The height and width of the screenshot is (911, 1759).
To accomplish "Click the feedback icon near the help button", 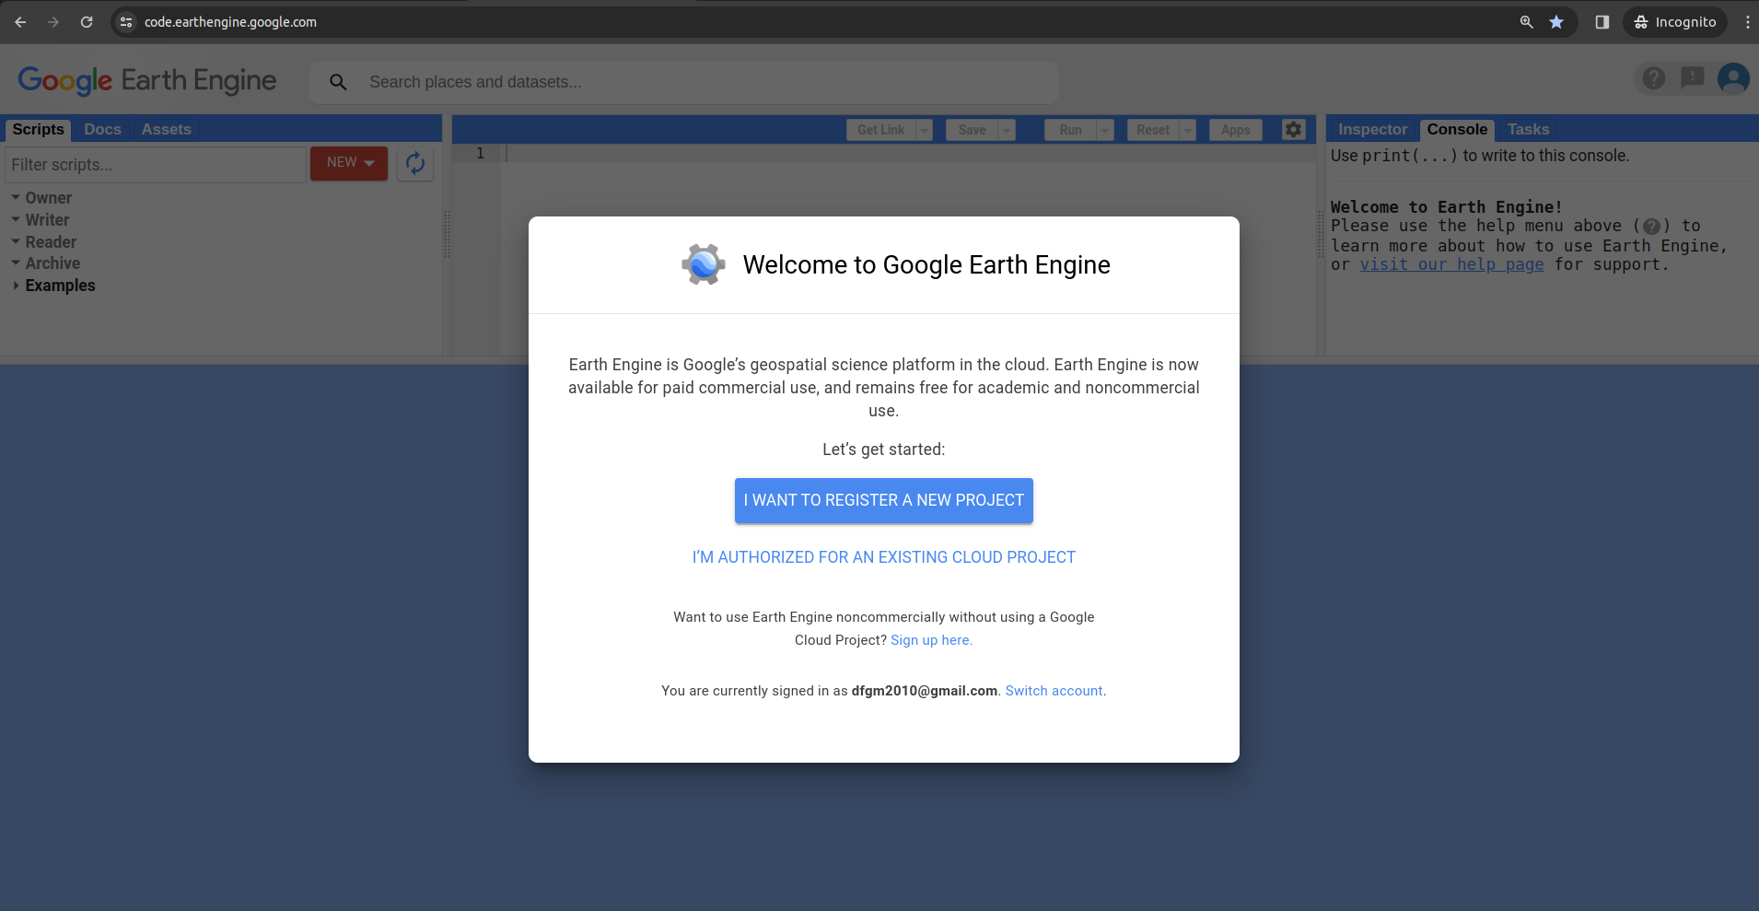I will click(x=1692, y=78).
